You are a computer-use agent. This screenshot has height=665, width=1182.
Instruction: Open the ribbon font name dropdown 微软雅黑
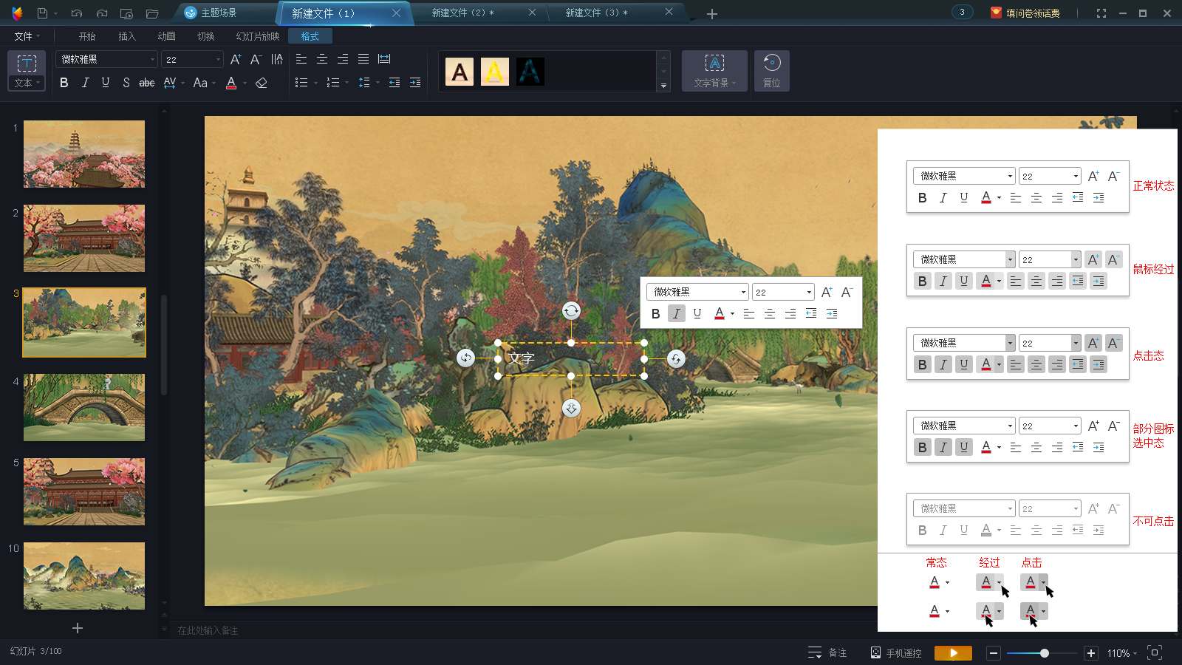107,59
